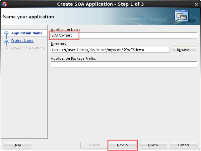201x151 pixels.
Task: Click the Oracle logo in the title bar
Action: point(5,4)
